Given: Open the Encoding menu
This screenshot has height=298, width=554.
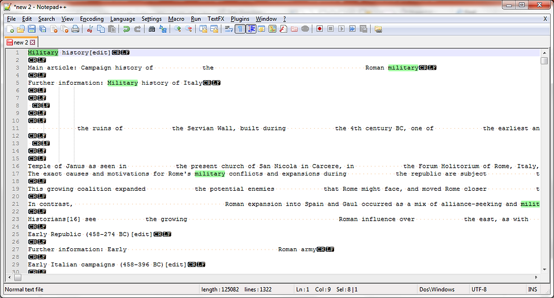Looking at the screenshot, I should (92, 19).
